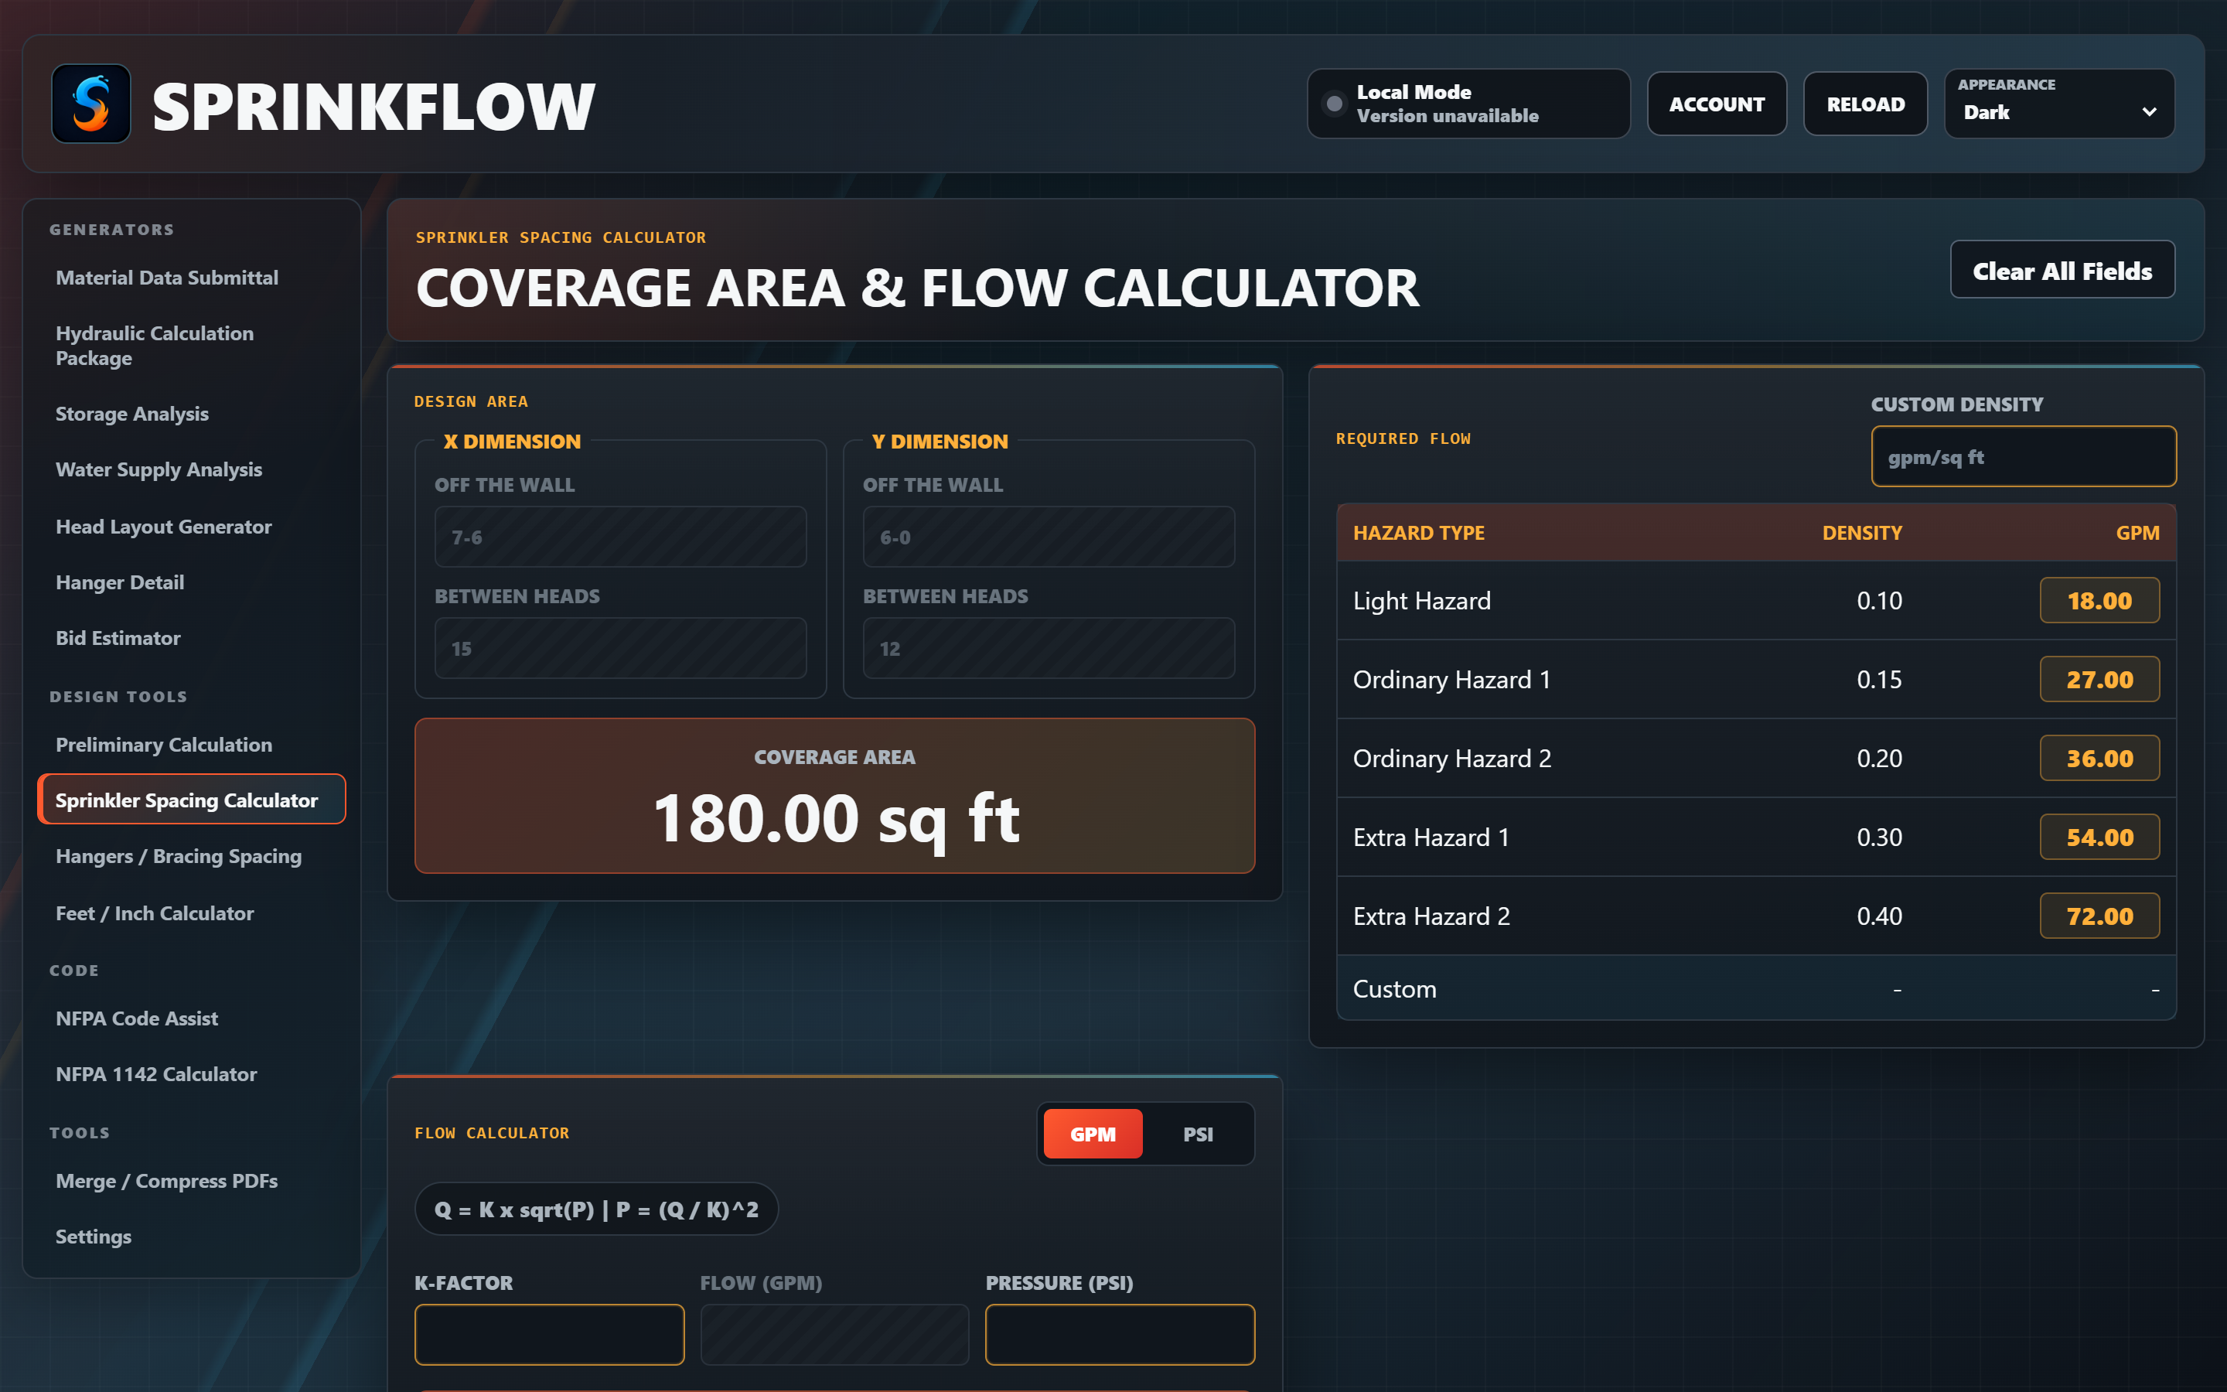This screenshot has width=2227, height=1392.
Task: Click the Extra Hazard 1 54.00 value
Action: click(2099, 837)
